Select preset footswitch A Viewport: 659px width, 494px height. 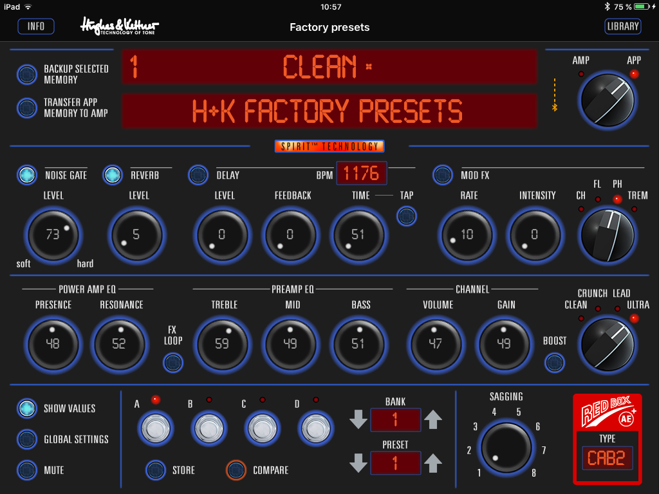156,429
